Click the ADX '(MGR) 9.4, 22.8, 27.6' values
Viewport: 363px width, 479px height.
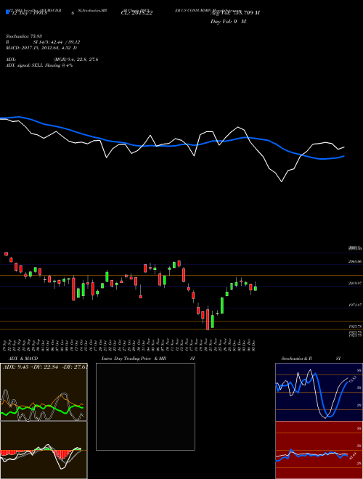[76, 60]
